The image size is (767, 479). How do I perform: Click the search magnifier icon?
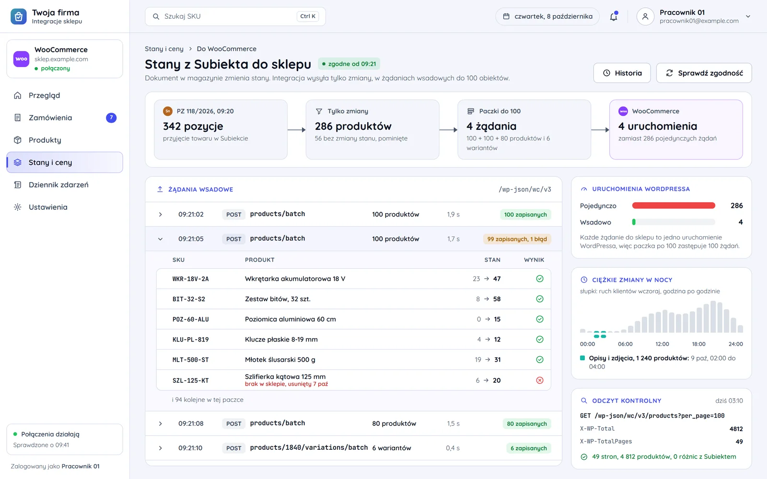[156, 16]
